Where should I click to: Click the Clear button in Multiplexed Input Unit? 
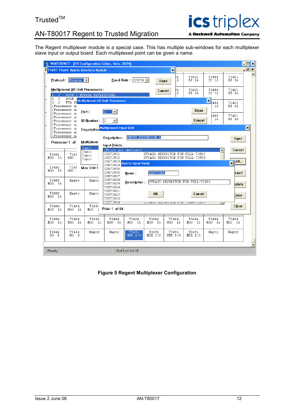(x=238, y=206)
